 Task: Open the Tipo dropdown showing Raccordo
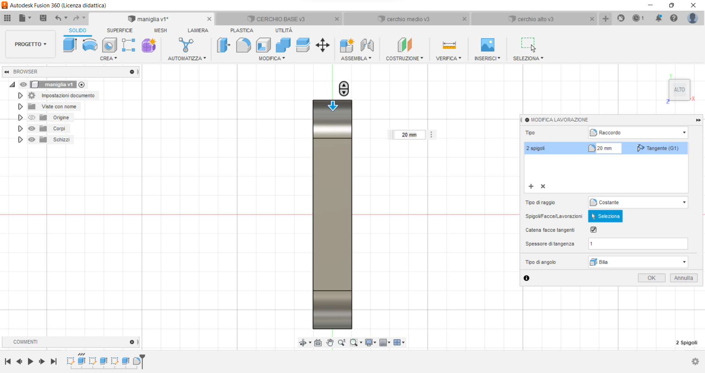[x=638, y=133]
